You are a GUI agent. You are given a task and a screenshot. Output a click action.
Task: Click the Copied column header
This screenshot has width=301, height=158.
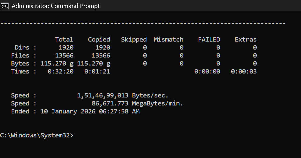(x=99, y=40)
